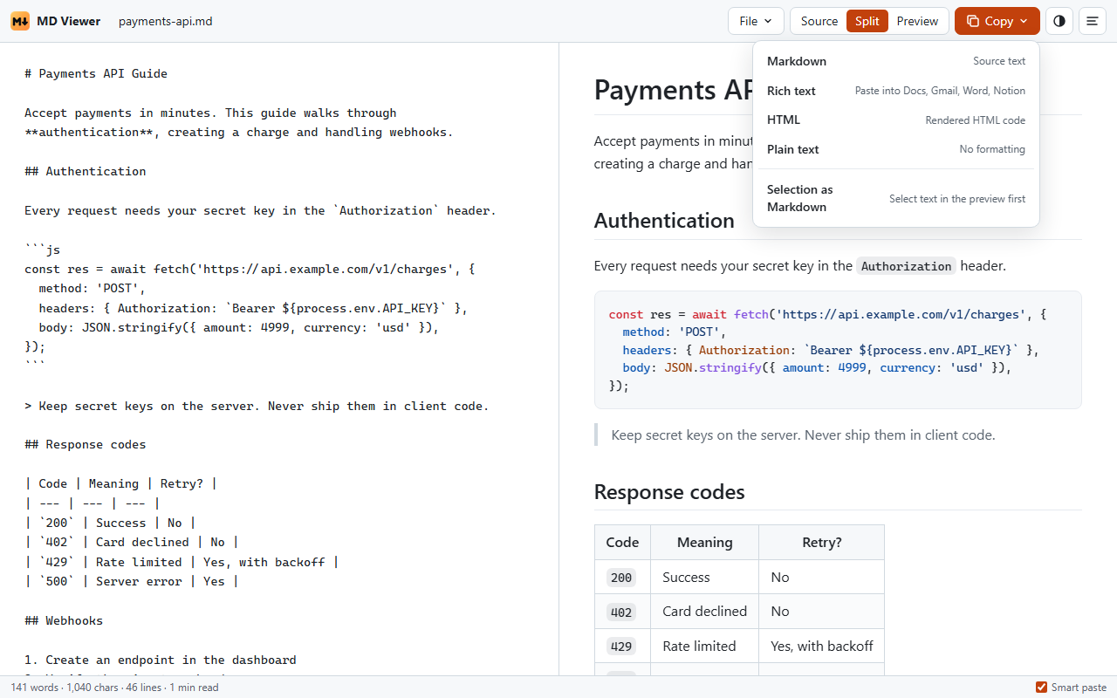Viewport: 1117px width, 698px height.
Task: Click the '```js' fence line in source
Action: [x=42, y=250]
